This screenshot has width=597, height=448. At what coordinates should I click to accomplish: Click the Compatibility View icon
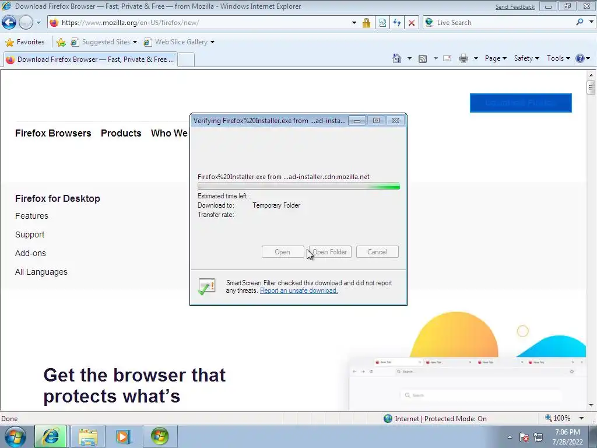coord(382,23)
